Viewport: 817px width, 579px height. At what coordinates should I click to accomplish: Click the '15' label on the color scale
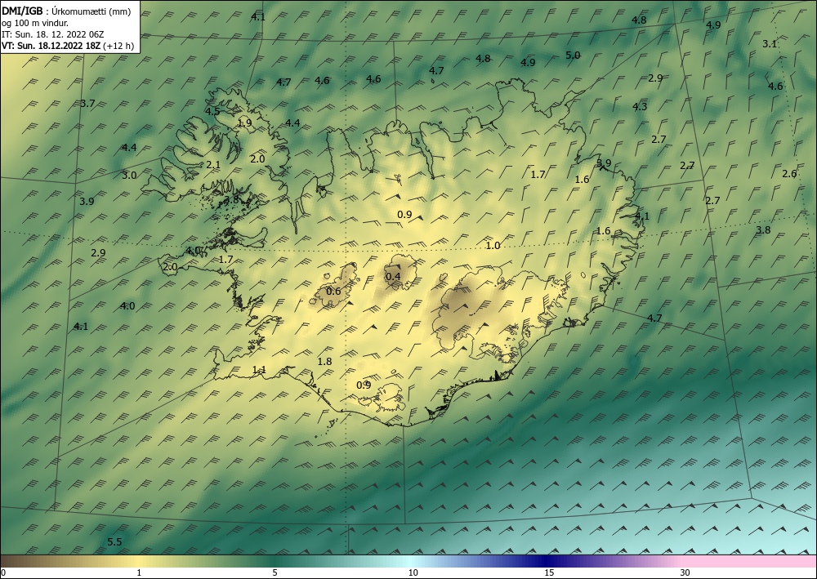(549, 572)
